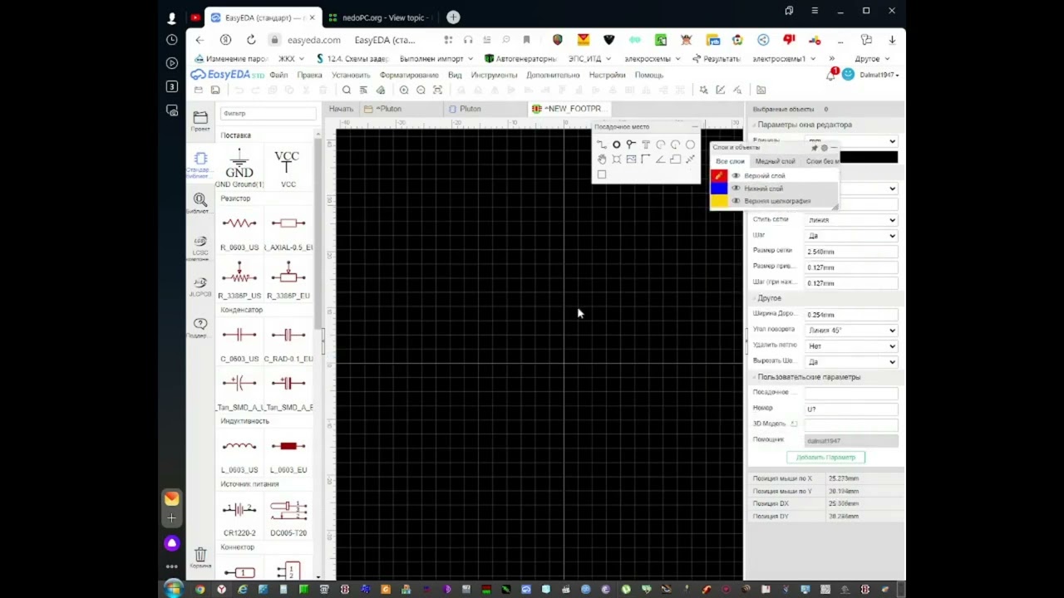Image resolution: width=1064 pixels, height=598 pixels.
Task: Open the Настройки menu
Action: [x=607, y=75]
